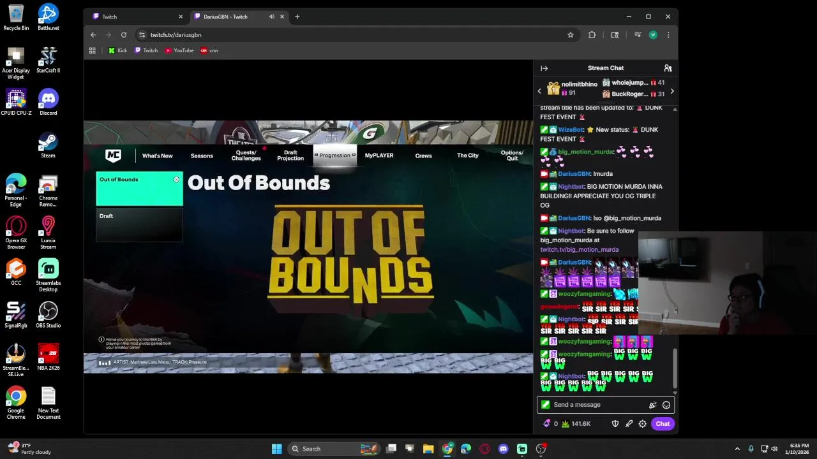Reload the Twitch page
817x459 pixels.
click(x=124, y=35)
